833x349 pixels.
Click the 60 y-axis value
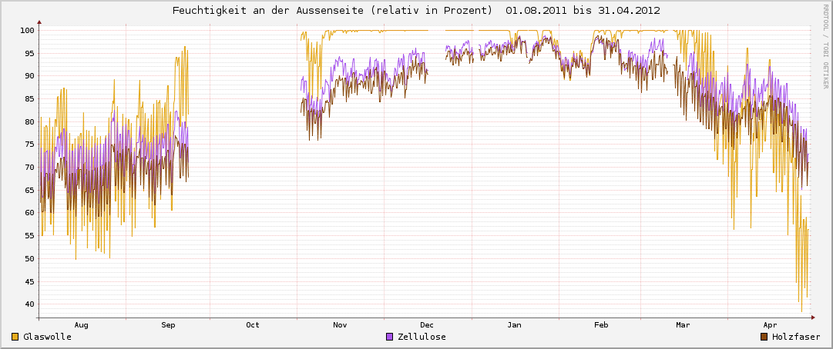(x=29, y=213)
